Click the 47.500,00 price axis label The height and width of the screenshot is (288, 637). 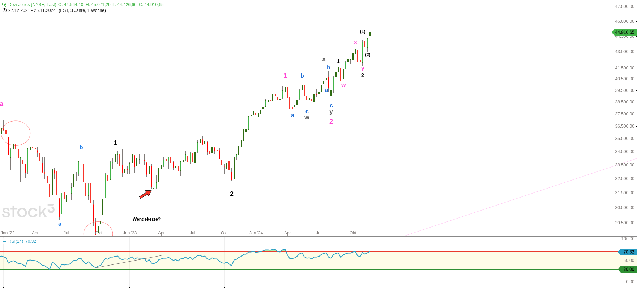pyautogui.click(x=625, y=7)
